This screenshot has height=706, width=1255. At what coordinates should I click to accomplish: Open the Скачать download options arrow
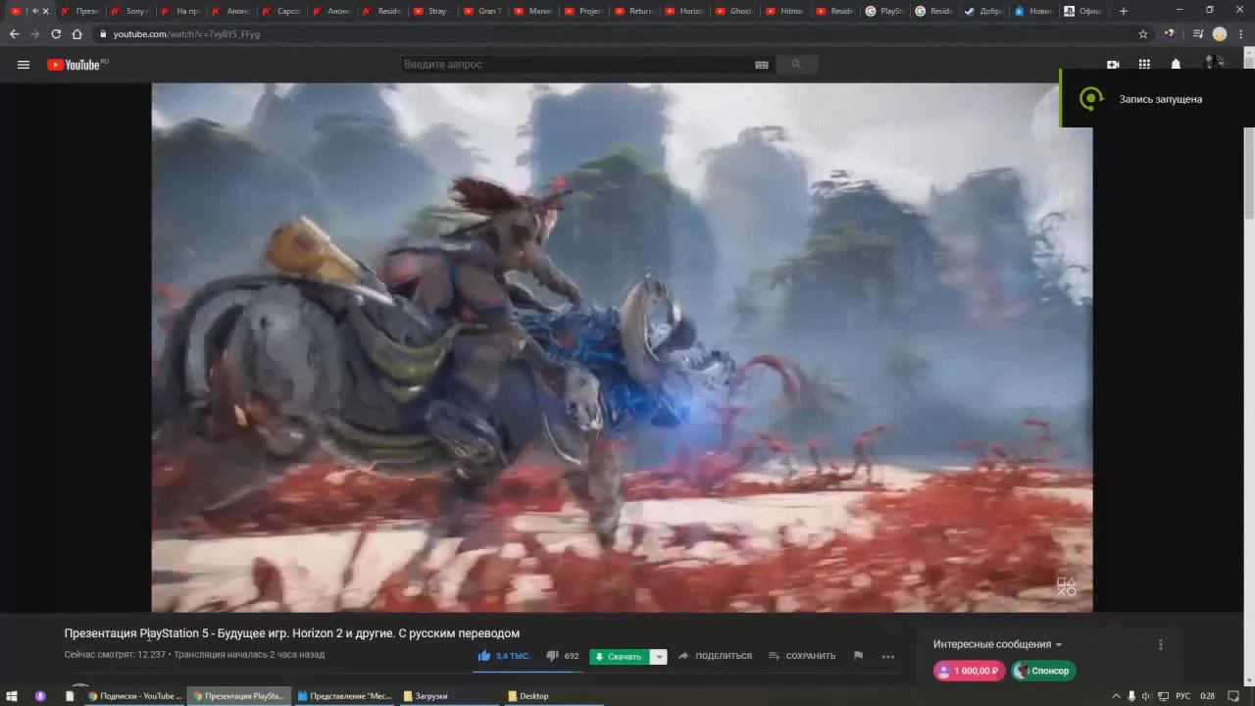[659, 657]
